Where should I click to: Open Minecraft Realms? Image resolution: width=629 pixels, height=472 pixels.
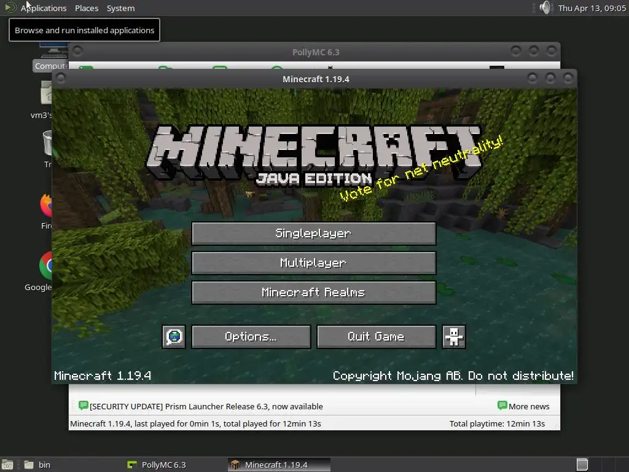point(314,292)
